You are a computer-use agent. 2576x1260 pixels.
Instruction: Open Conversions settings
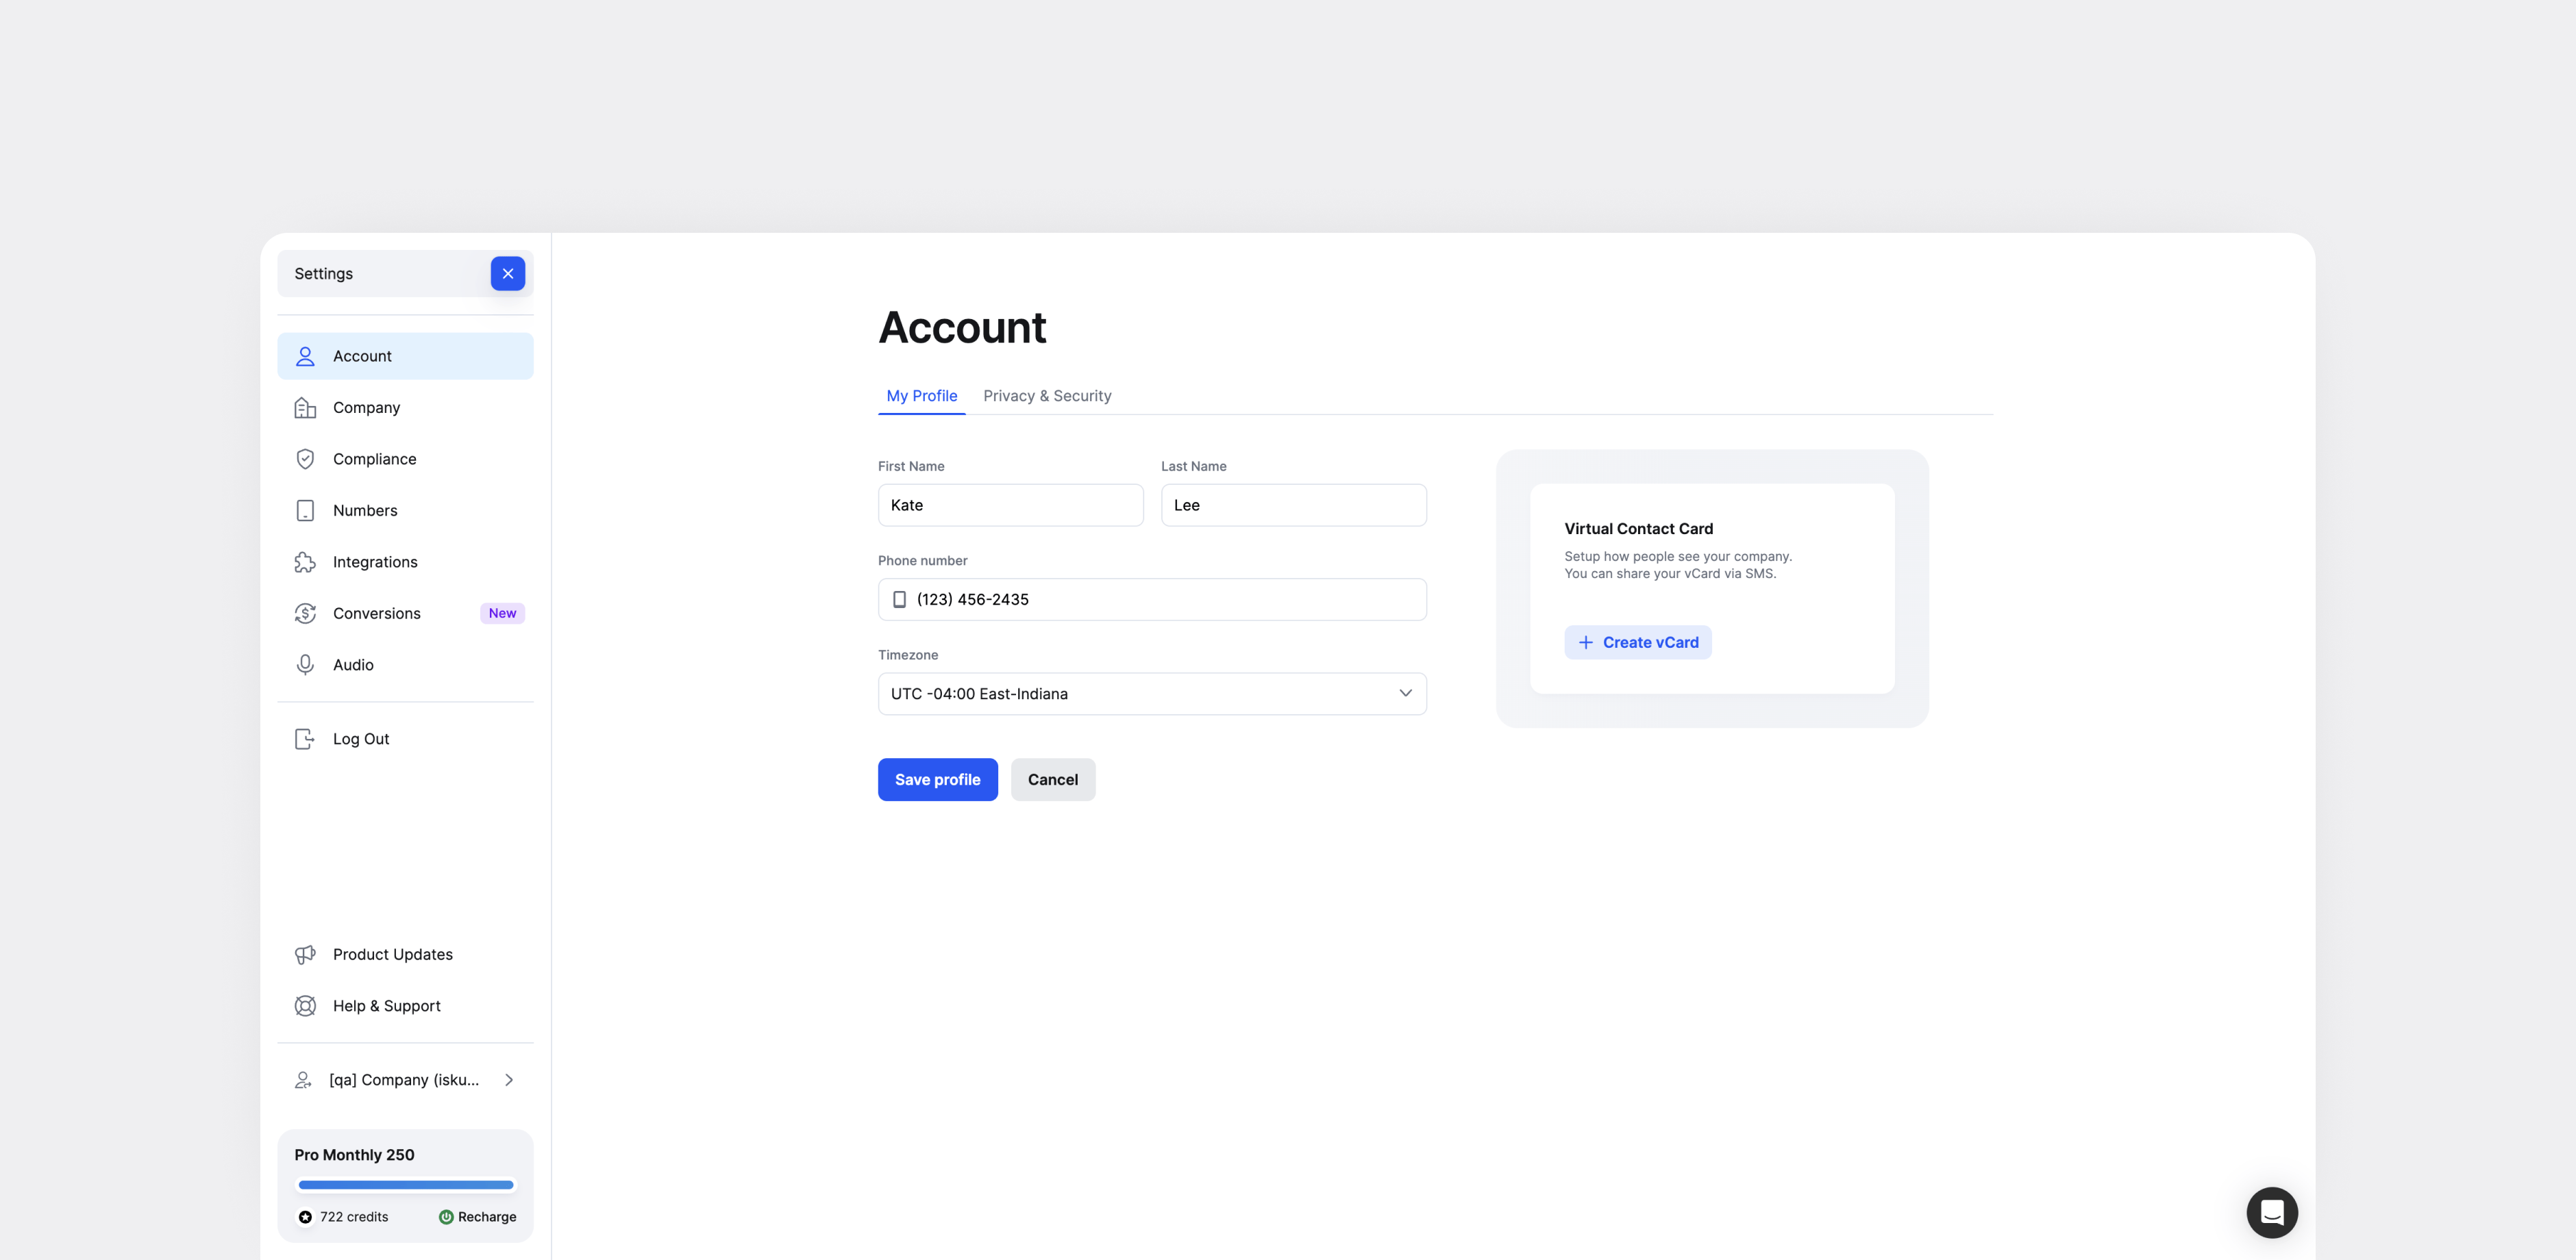tap(405, 614)
